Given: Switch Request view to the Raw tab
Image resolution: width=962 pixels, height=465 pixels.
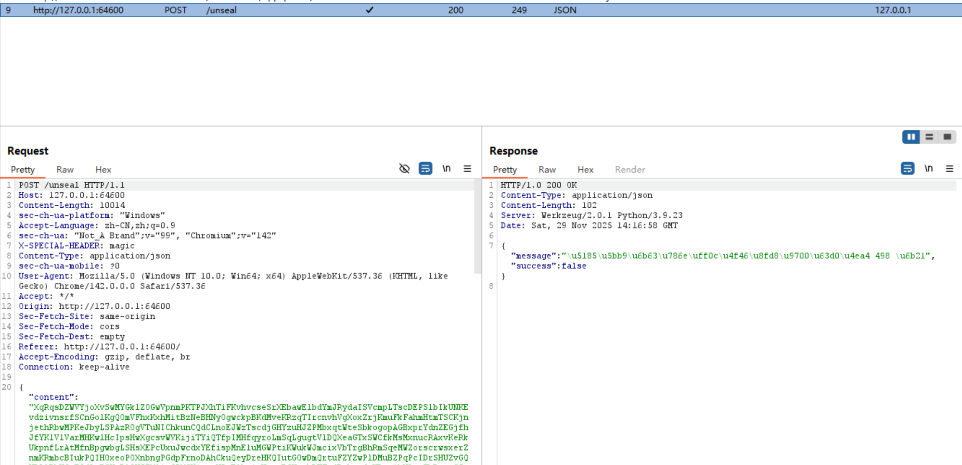Looking at the screenshot, I should tap(64, 170).
